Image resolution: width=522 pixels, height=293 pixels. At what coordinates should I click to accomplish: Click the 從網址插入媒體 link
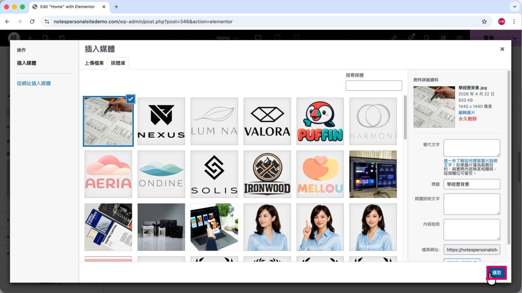[x=34, y=83]
